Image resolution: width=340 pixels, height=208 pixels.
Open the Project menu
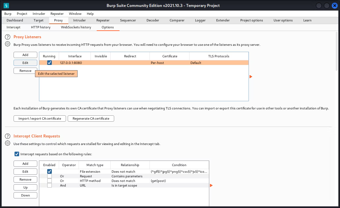22,14
